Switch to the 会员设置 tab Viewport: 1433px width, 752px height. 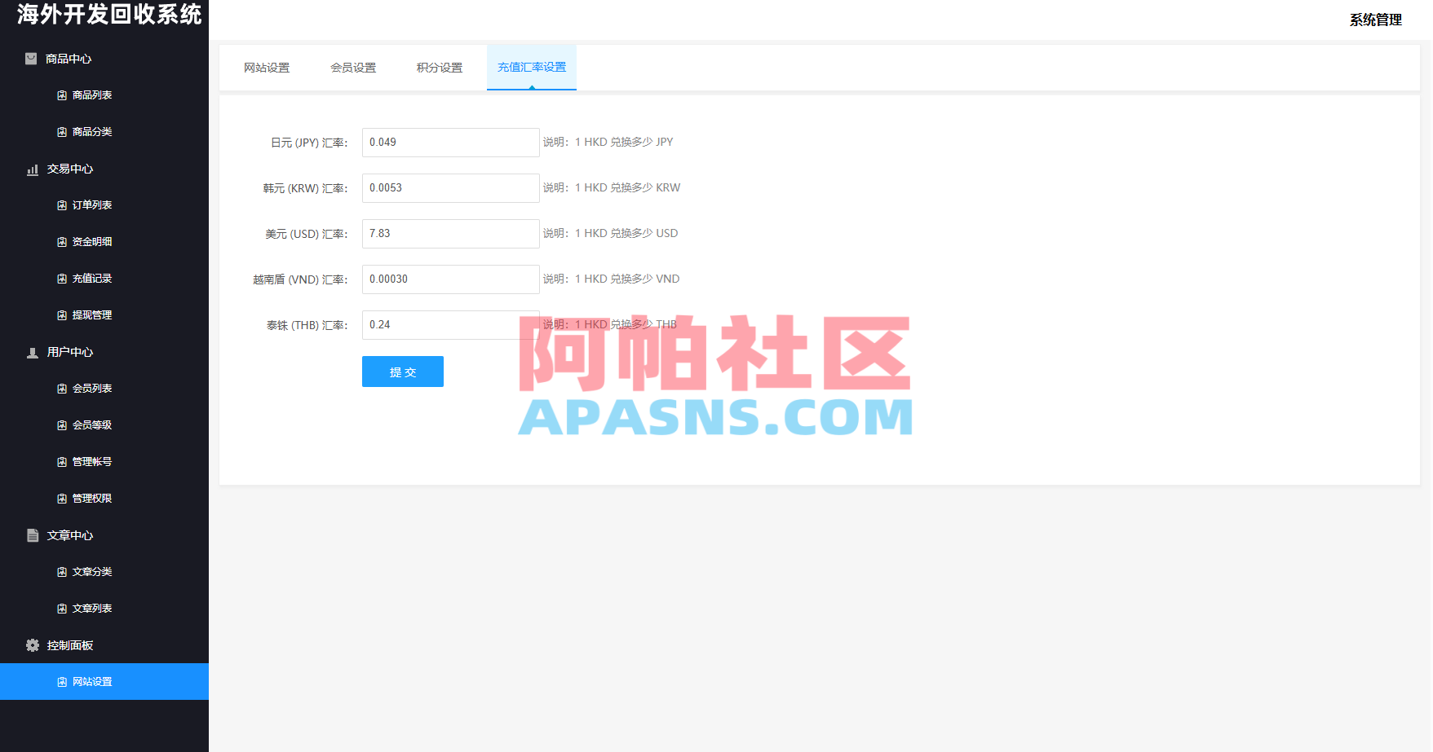tap(353, 68)
